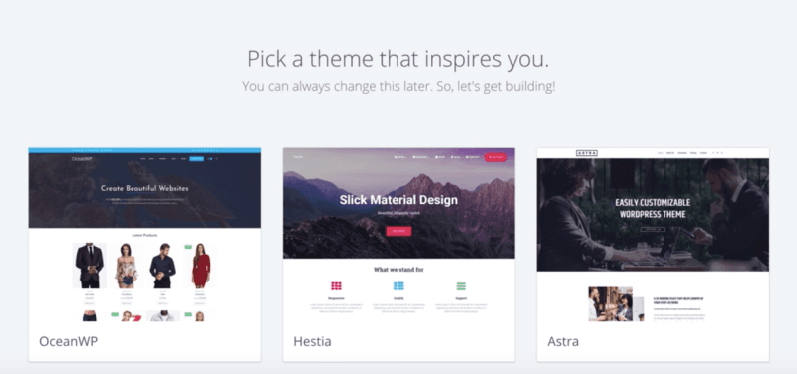Click the woman in floral top product image

pyautogui.click(x=127, y=266)
